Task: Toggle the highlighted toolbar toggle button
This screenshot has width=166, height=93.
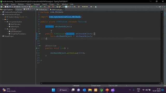Action: 66,7
